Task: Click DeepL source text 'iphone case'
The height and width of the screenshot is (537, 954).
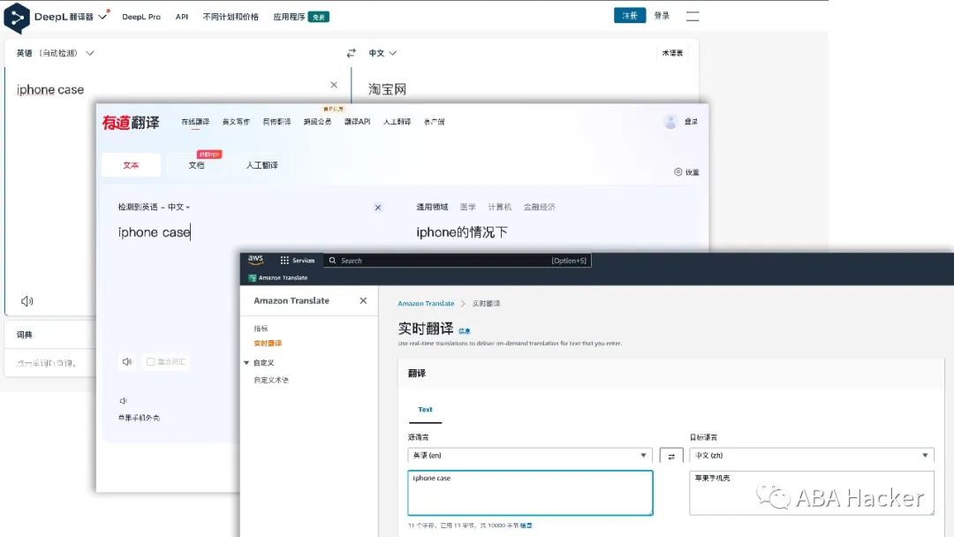Action: click(49, 89)
